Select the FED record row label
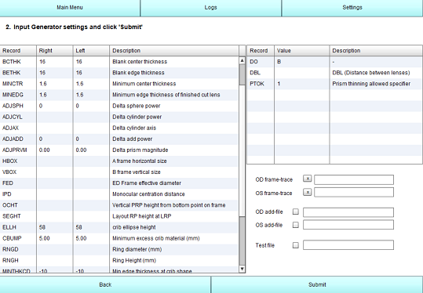The width and height of the screenshot is (423, 293). pyautogui.click(x=8, y=183)
